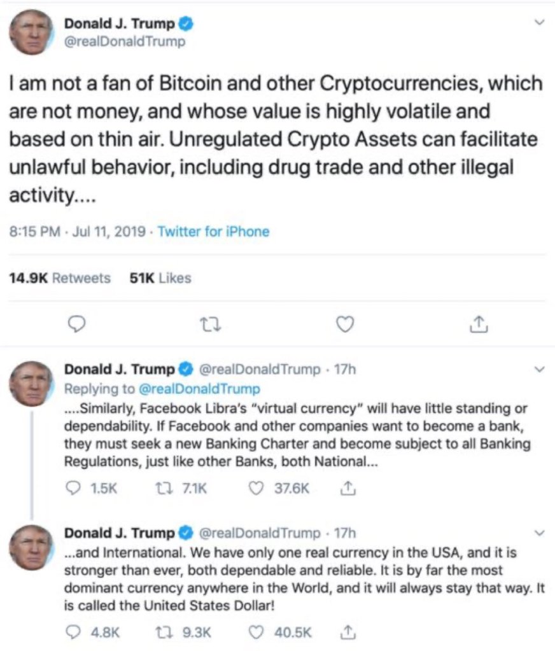Open the Twitter for iPhone link

[213, 232]
